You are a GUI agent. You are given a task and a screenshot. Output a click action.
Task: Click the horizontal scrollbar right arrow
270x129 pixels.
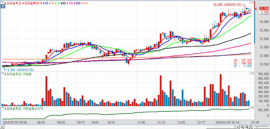point(238,127)
